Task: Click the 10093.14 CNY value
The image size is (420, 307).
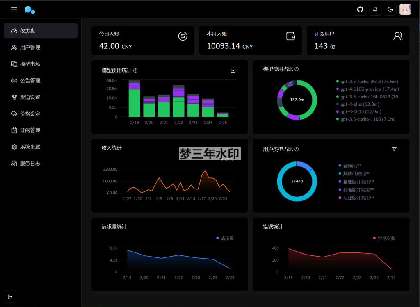Action: [230, 46]
